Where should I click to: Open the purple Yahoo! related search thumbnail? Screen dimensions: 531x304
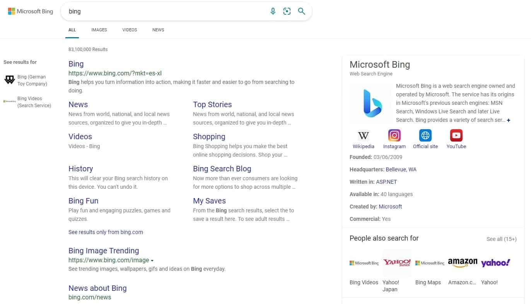tap(495, 263)
